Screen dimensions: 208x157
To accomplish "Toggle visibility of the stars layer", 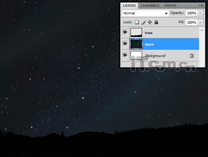I will tap(125, 44).
